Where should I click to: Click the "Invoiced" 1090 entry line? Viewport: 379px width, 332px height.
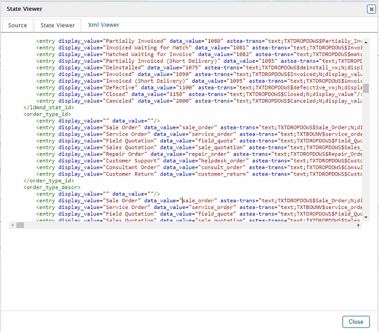click(199, 74)
